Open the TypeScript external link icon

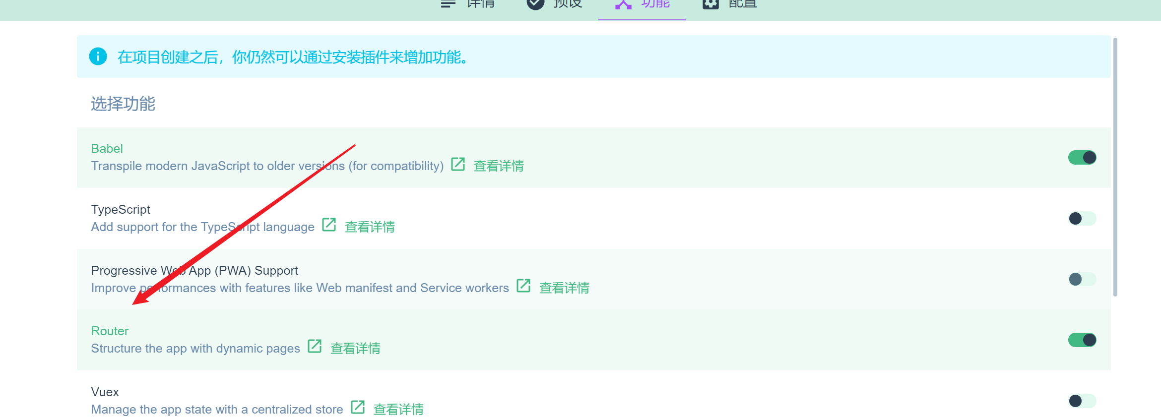click(x=329, y=225)
